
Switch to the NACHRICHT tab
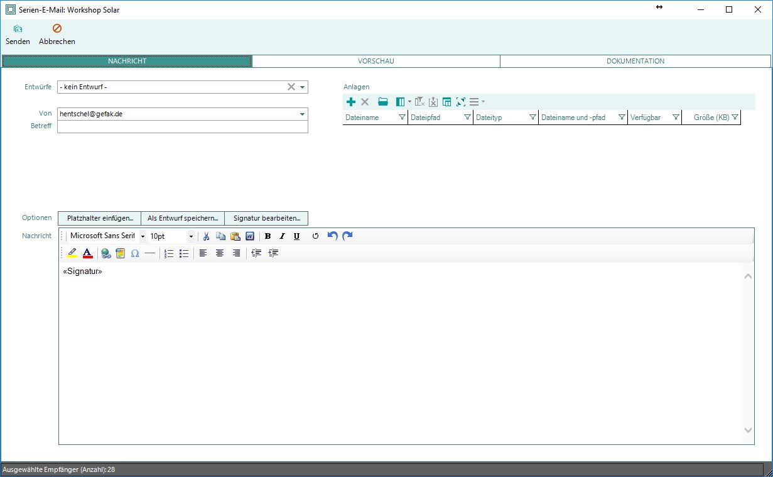coord(127,61)
